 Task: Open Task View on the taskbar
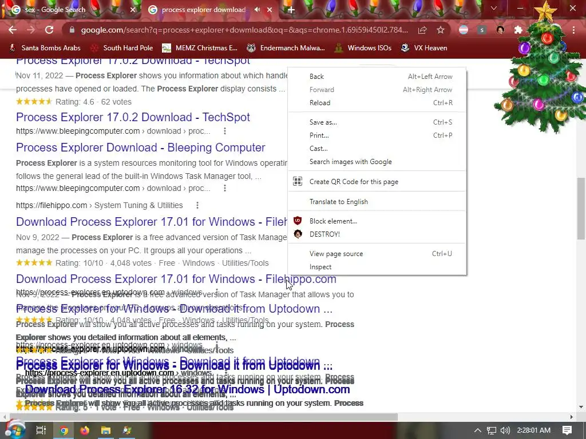[x=41, y=430]
